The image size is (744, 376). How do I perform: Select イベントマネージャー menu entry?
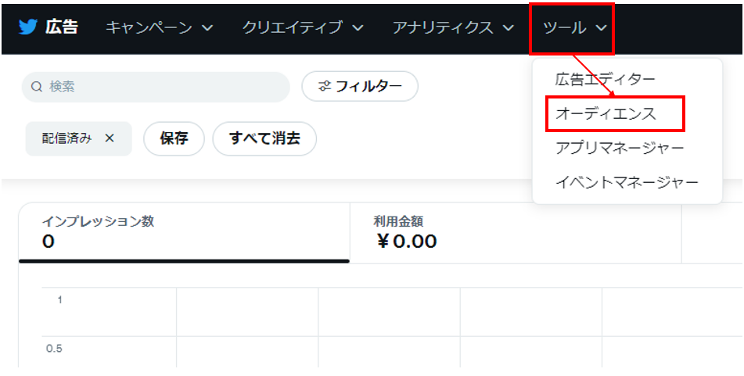click(627, 183)
